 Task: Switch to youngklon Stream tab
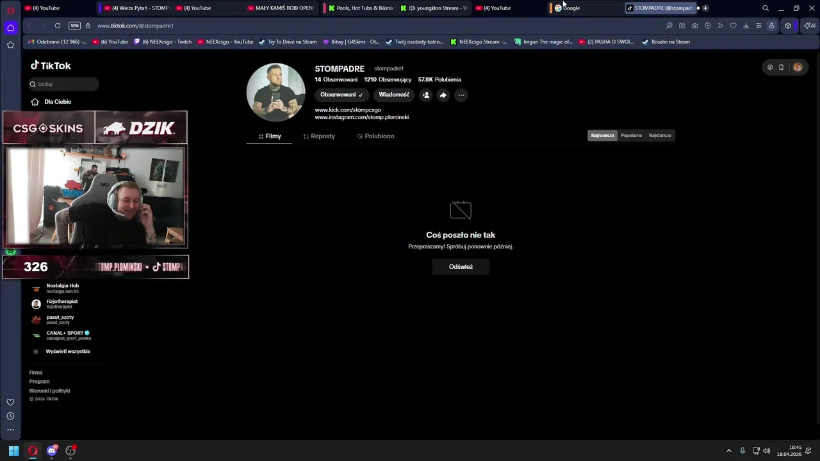point(434,8)
